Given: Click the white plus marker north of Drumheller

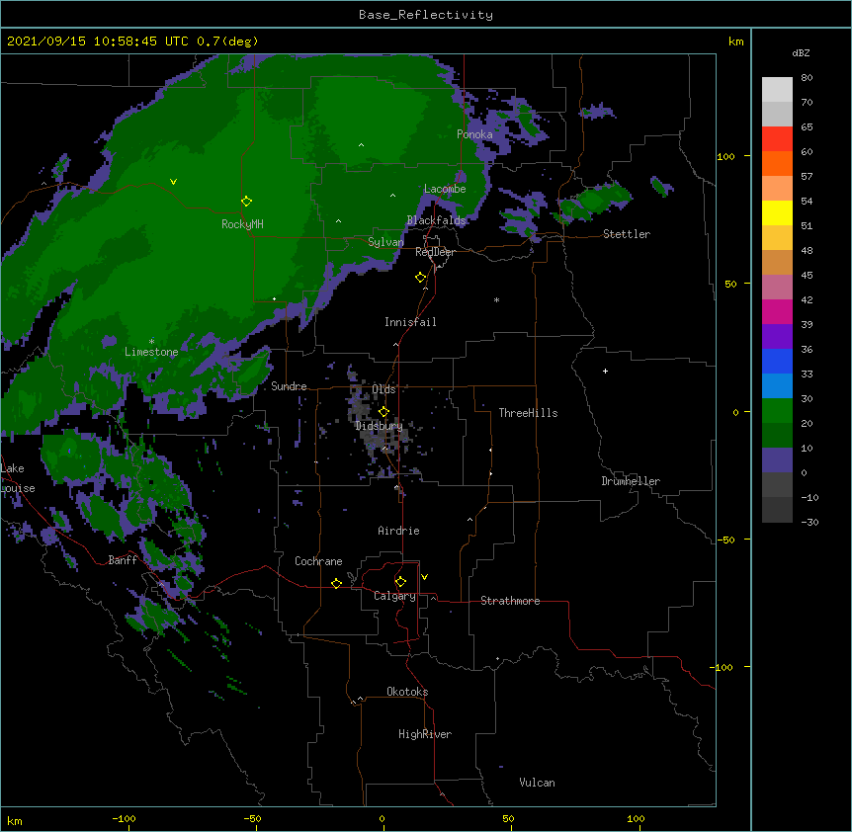Looking at the screenshot, I should (605, 371).
